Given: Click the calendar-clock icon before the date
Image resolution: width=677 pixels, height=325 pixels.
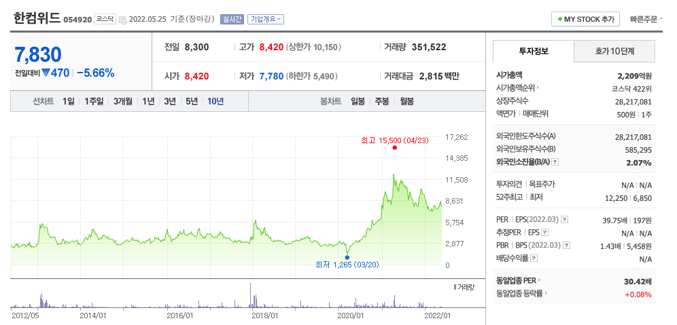Looking at the screenshot, I should click(122, 20).
